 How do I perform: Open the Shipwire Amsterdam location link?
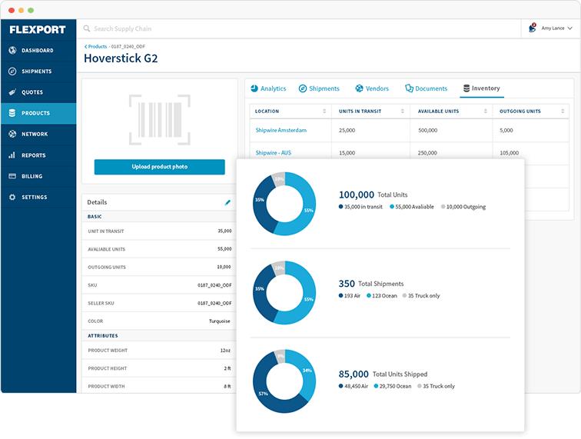[281, 130]
